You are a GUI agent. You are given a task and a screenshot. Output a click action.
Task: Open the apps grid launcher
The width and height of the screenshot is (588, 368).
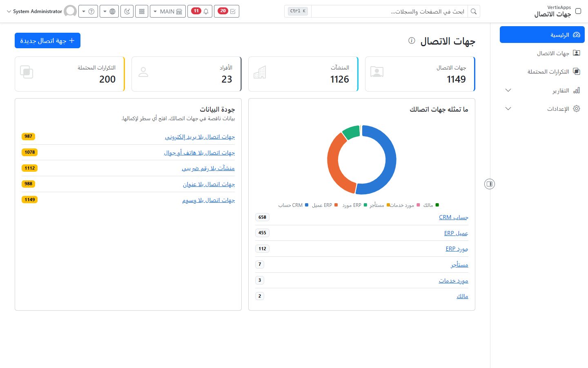(142, 11)
